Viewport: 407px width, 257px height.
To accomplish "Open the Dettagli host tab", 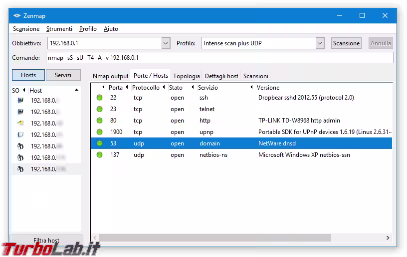I will (x=221, y=76).
